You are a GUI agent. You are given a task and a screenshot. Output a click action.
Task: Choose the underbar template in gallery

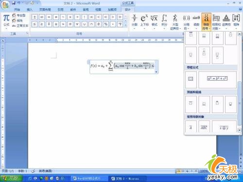(x=204, y=104)
